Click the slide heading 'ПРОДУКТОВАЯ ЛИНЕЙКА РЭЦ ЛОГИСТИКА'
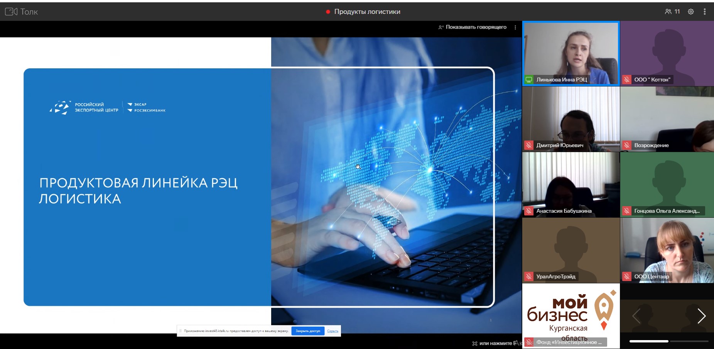 pyautogui.click(x=138, y=191)
